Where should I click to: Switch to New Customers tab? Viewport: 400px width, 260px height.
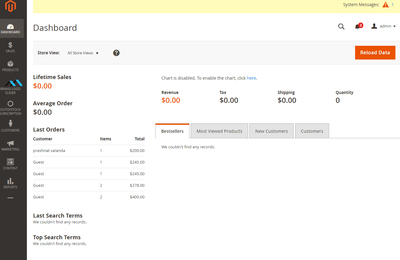[271, 131]
